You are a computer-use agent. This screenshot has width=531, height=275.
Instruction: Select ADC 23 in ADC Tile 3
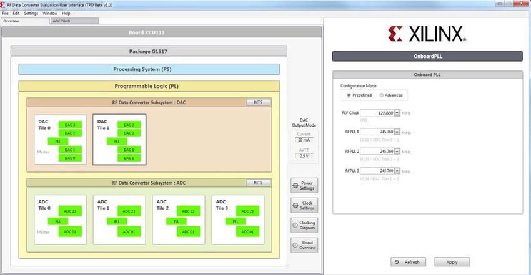point(247,211)
